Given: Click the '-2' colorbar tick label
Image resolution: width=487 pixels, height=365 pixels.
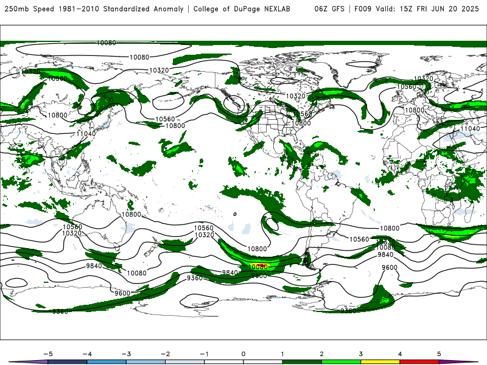Looking at the screenshot, I should click(x=165, y=354).
